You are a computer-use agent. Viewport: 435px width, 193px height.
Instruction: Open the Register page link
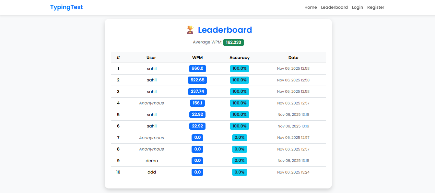375,7
